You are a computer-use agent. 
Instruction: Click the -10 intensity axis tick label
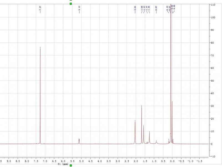(213, 156)
